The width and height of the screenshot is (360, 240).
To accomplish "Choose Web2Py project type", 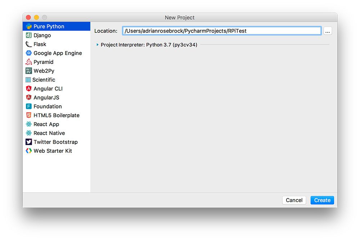I will (57, 71).
